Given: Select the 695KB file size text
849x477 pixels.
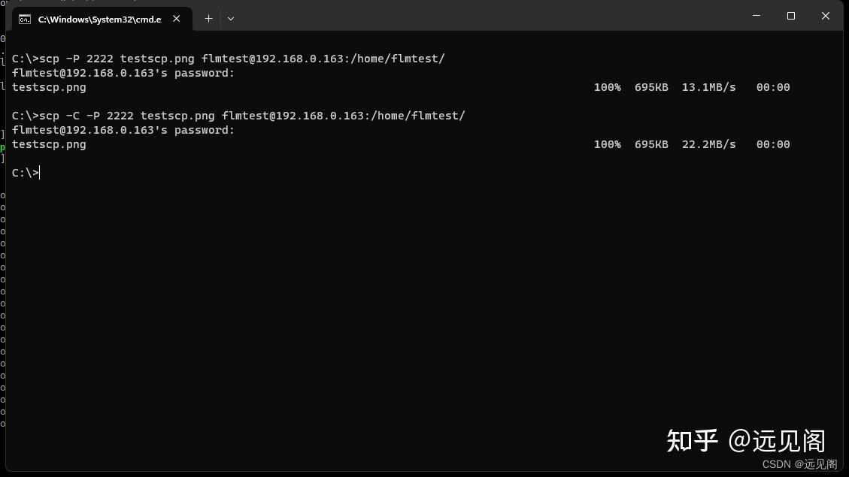Looking at the screenshot, I should (x=651, y=86).
